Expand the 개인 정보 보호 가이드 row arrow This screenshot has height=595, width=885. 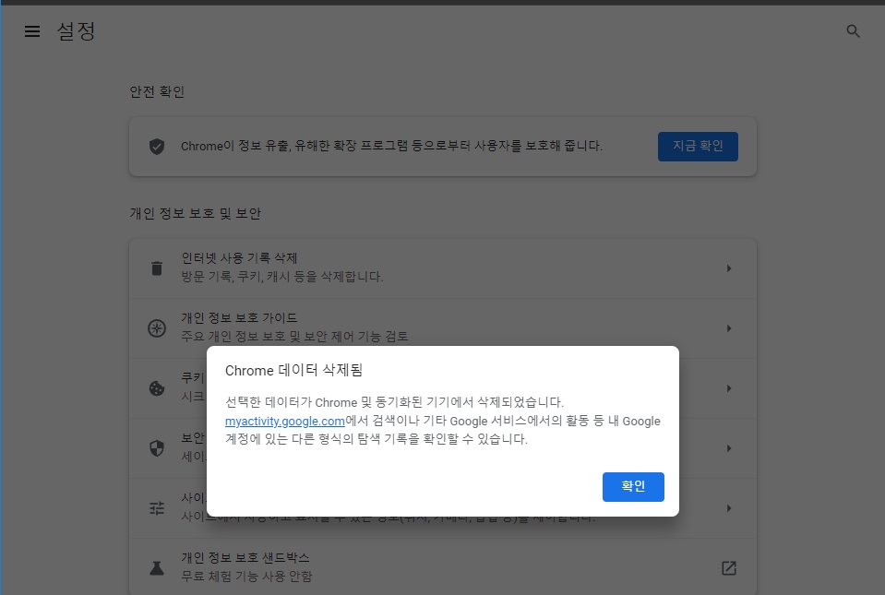point(729,328)
